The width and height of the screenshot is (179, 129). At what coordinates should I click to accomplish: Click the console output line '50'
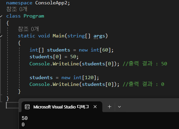click(25, 118)
